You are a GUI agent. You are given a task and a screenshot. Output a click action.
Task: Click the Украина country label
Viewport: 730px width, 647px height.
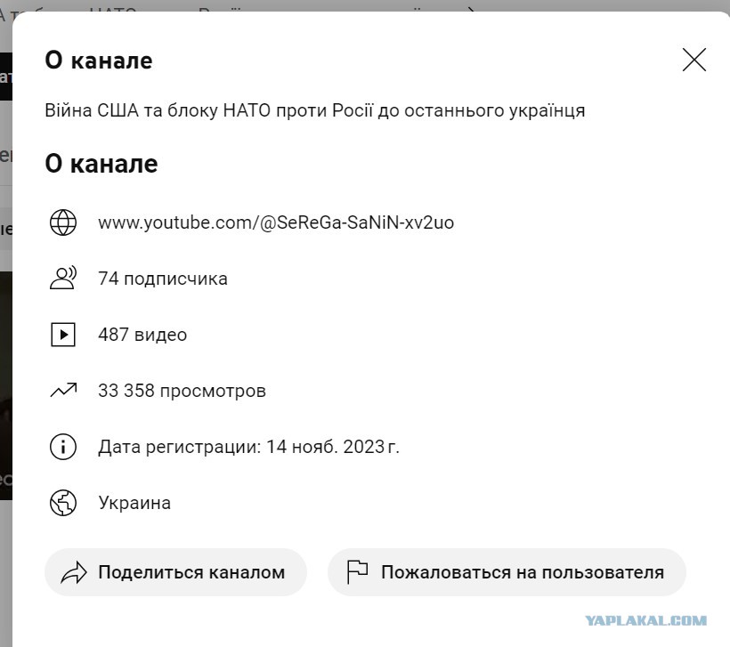tap(134, 503)
